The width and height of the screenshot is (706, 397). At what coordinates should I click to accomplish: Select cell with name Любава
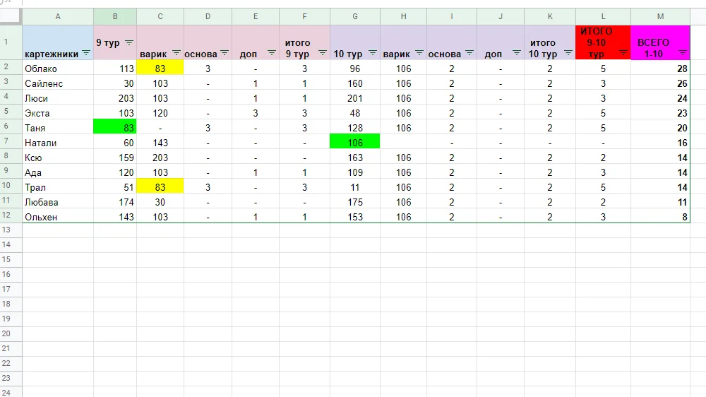point(58,202)
